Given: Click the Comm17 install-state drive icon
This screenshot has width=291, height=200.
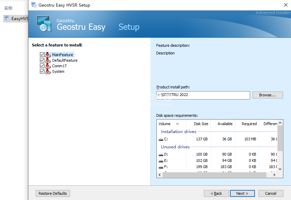Looking at the screenshot, I should tap(48, 66).
